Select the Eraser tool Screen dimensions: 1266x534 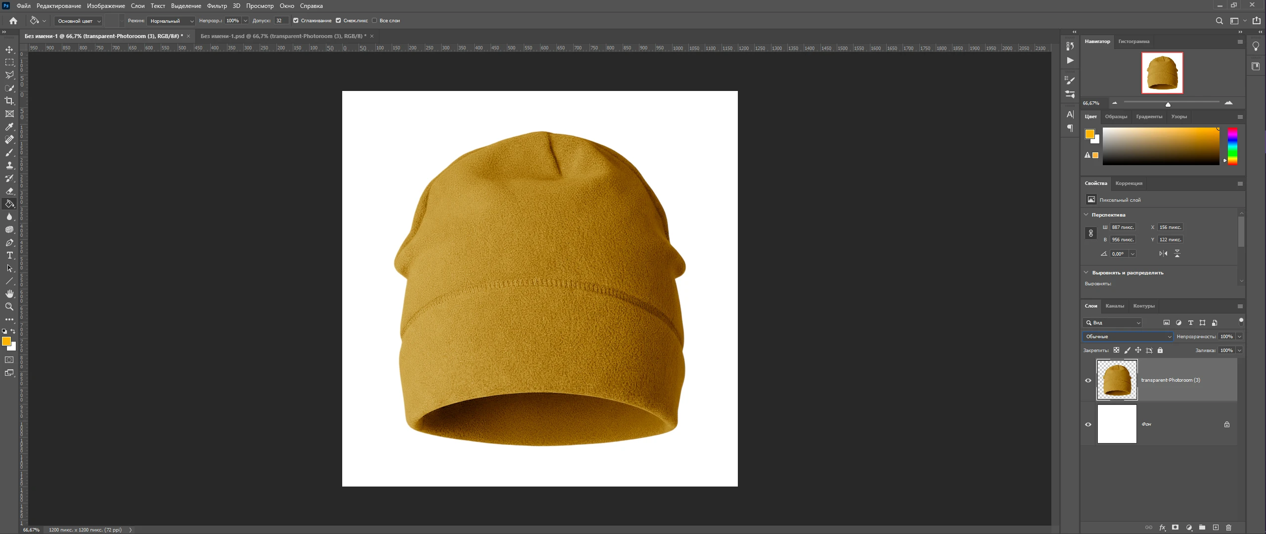(9, 191)
